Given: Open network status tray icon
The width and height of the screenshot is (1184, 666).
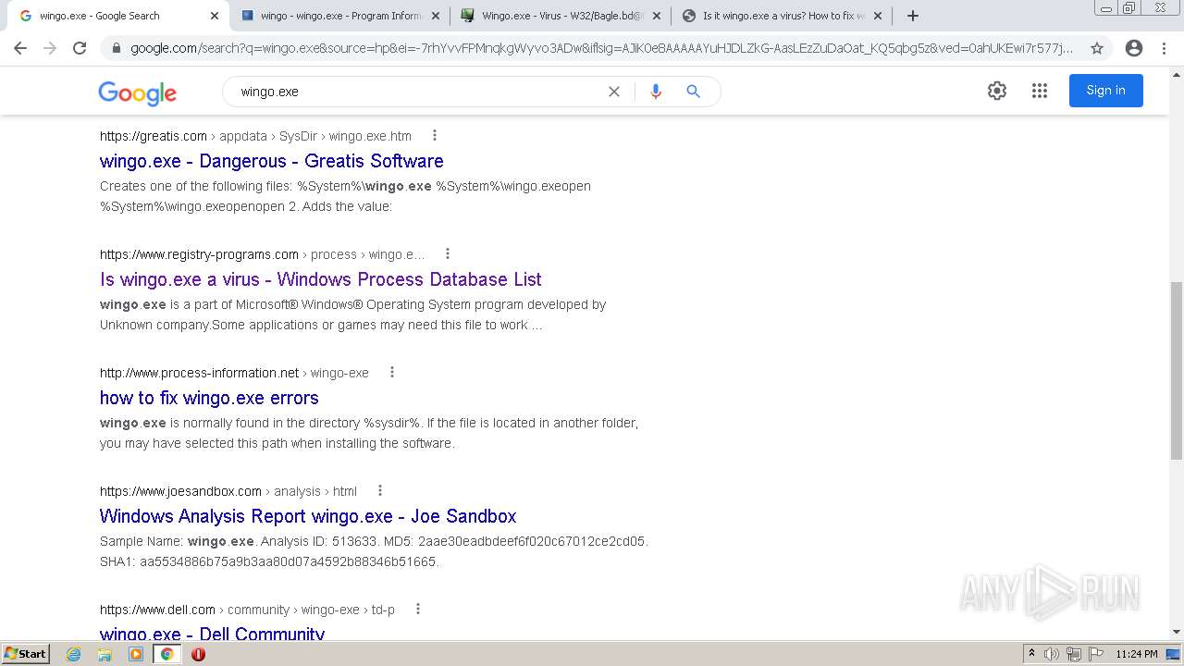Looking at the screenshot, I should tap(1074, 654).
